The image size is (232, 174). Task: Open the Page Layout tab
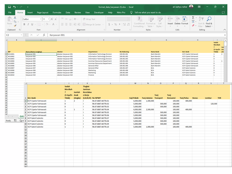pyautogui.click(x=43, y=13)
